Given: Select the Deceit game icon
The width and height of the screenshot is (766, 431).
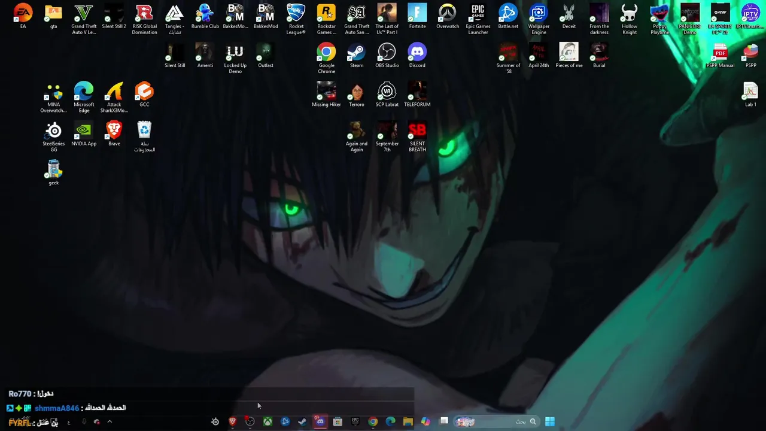Looking at the screenshot, I should (569, 17).
